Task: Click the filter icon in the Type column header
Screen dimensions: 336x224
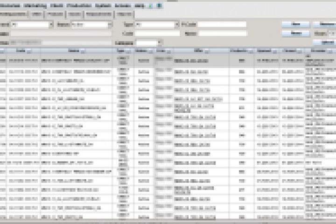Action: tap(128, 51)
